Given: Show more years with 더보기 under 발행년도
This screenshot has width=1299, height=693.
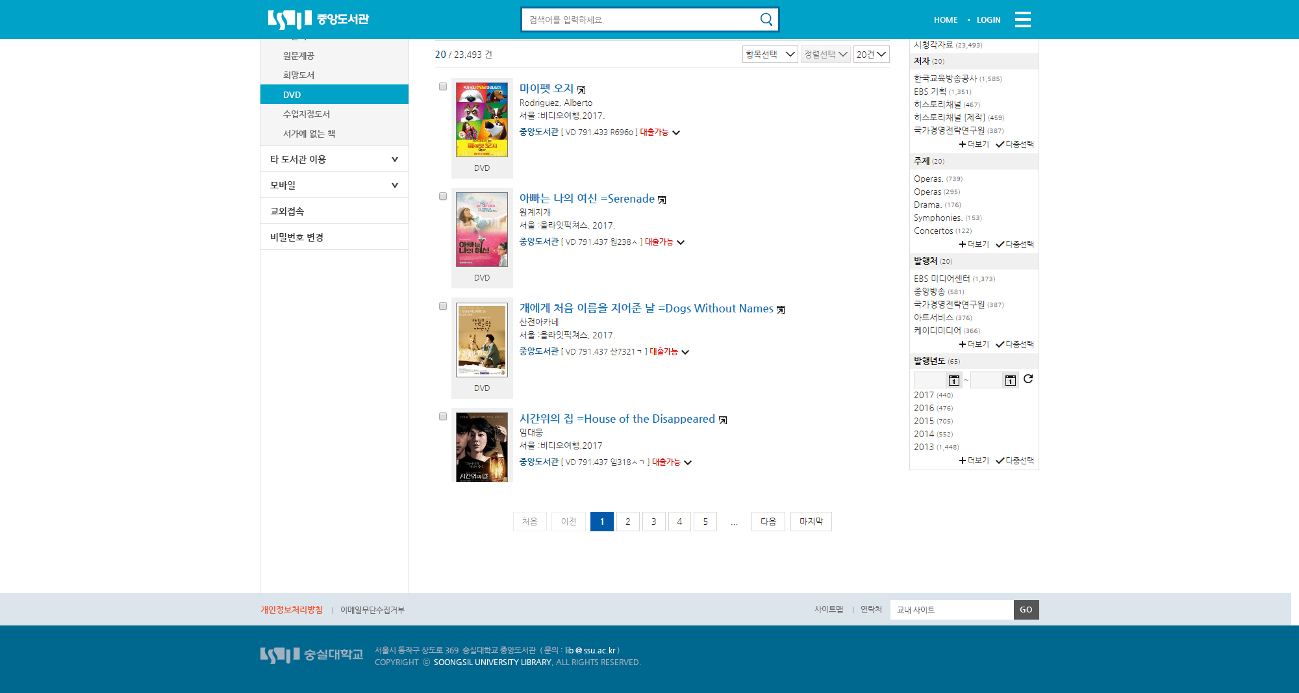Looking at the screenshot, I should click(974, 460).
